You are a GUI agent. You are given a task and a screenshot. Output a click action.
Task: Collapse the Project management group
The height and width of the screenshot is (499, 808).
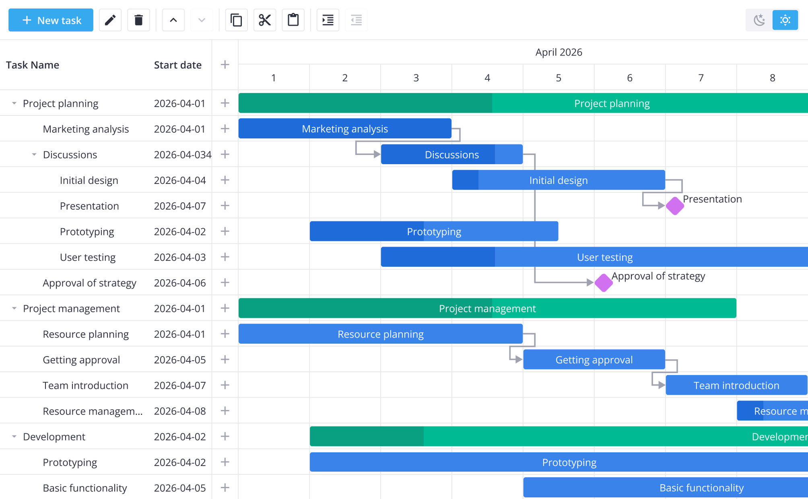[x=14, y=309]
